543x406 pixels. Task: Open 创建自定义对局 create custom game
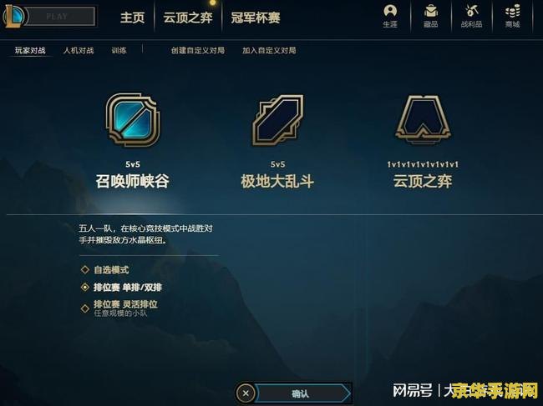198,51
